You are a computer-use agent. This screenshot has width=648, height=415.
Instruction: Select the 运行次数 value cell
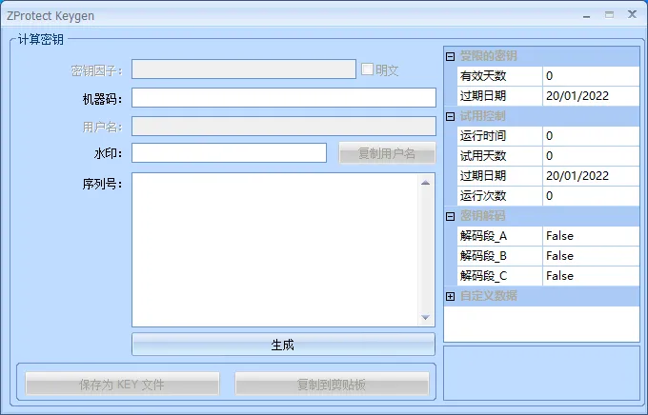click(591, 196)
